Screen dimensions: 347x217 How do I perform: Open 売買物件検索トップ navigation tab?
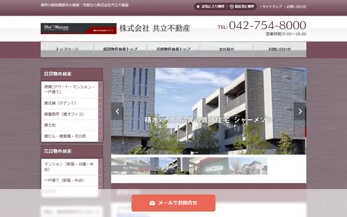tap(173, 49)
